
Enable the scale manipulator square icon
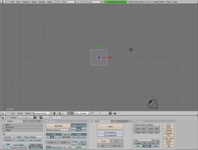tap(78, 113)
